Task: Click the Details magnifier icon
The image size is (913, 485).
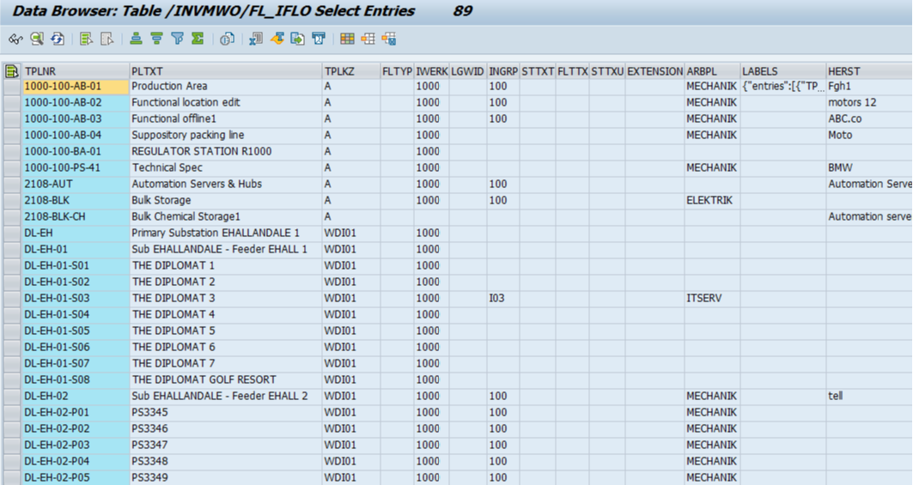Action: click(37, 39)
